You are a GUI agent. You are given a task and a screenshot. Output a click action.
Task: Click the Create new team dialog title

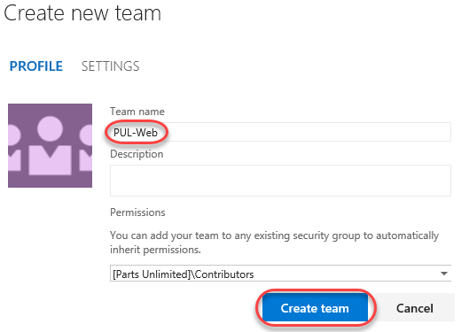coord(82,13)
